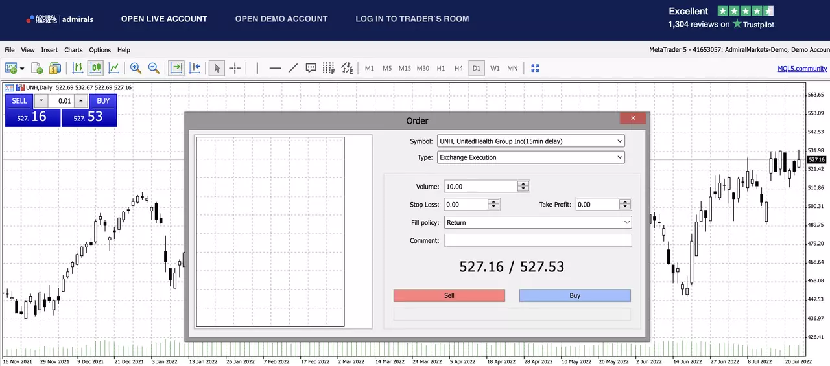Image resolution: width=830 pixels, height=366 pixels.
Task: Click one-click BUY panel button
Action: tap(89, 110)
